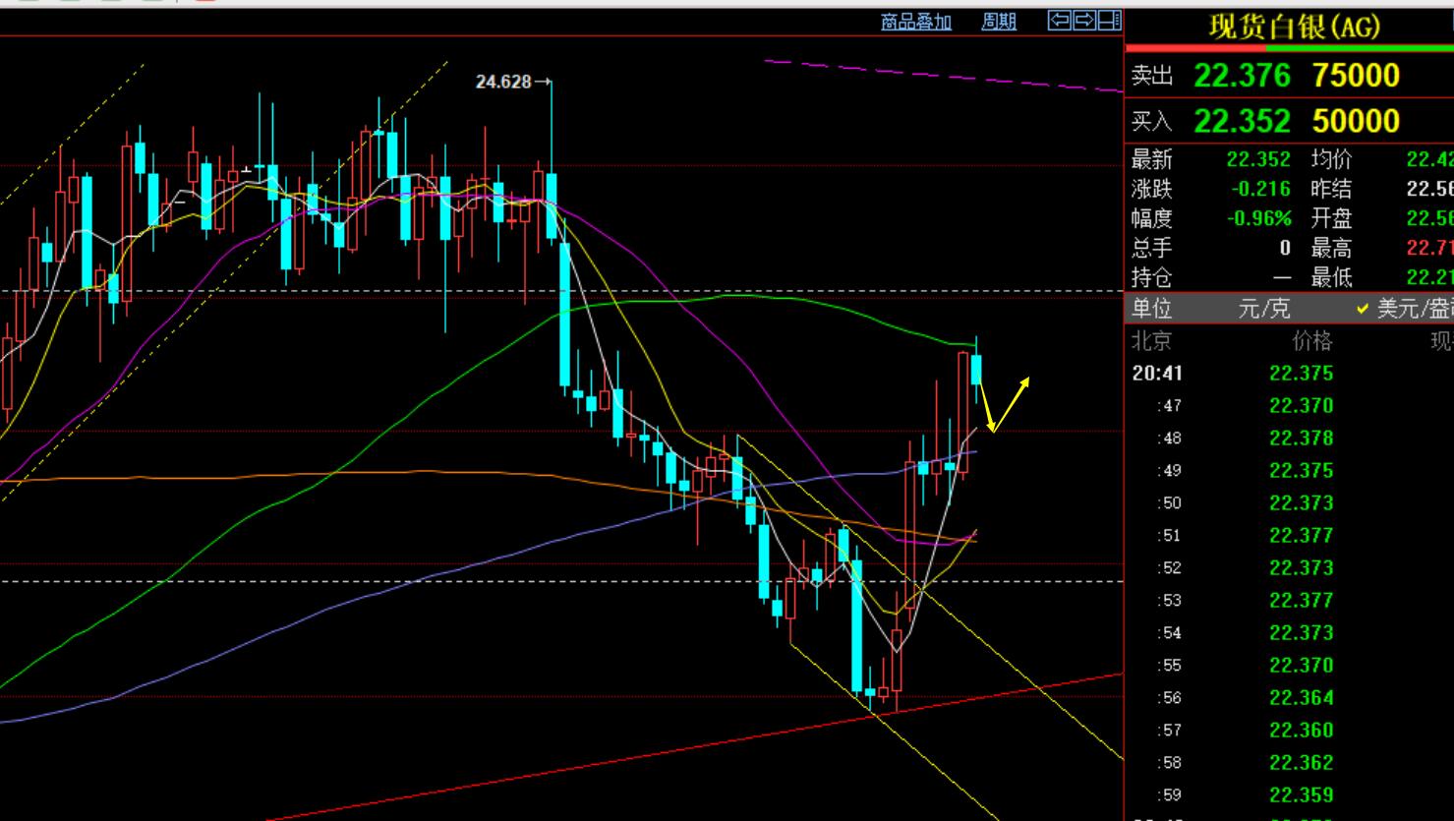Click the sell volume 75000
This screenshot has height=821, width=1454.
[1356, 76]
